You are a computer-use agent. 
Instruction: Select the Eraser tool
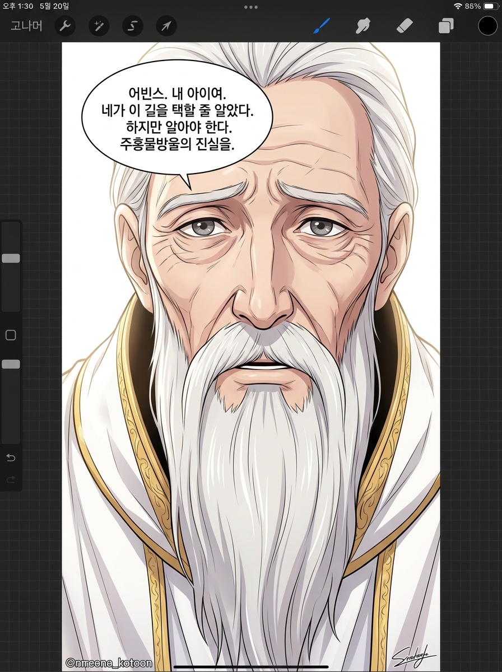coord(404,26)
